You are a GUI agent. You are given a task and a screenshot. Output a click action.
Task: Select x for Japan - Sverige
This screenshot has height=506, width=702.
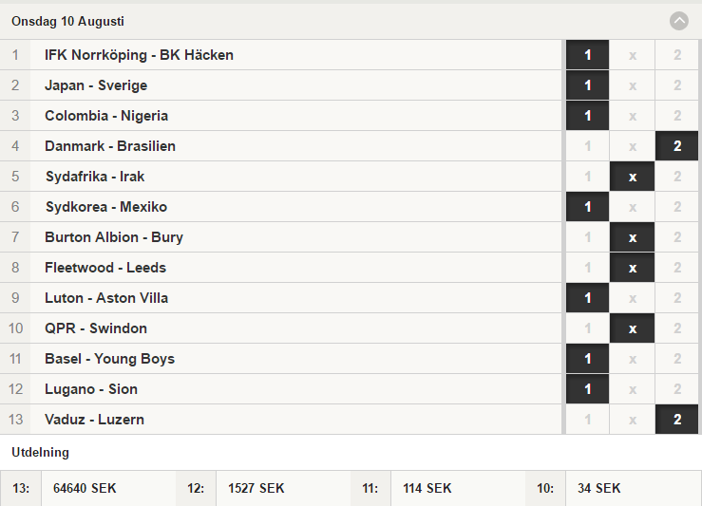[632, 85]
